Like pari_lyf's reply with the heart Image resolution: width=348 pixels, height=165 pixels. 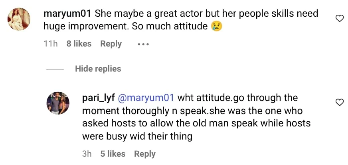pos(339,103)
